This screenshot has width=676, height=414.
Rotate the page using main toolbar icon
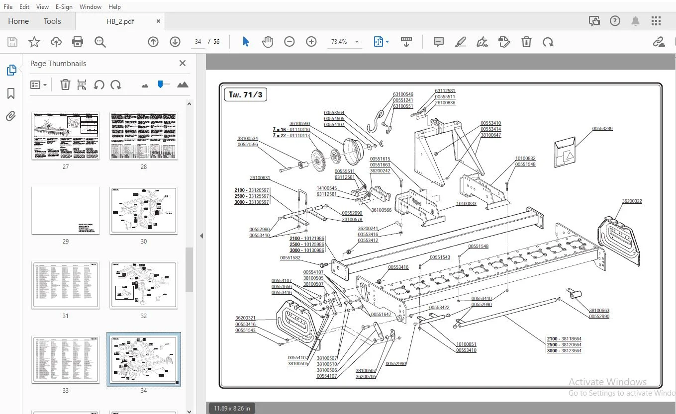548,42
